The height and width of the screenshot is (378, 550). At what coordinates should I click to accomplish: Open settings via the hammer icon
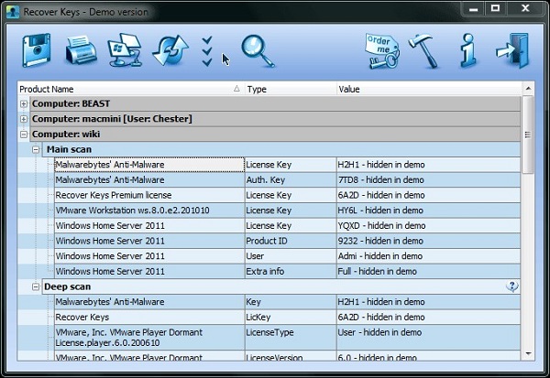[424, 51]
